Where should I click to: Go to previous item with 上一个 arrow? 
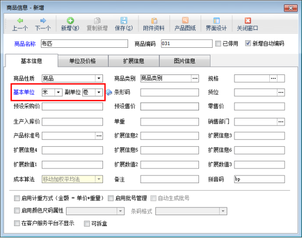pos(20,21)
